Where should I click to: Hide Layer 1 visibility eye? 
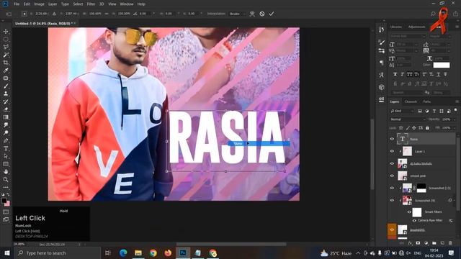[x=392, y=151]
